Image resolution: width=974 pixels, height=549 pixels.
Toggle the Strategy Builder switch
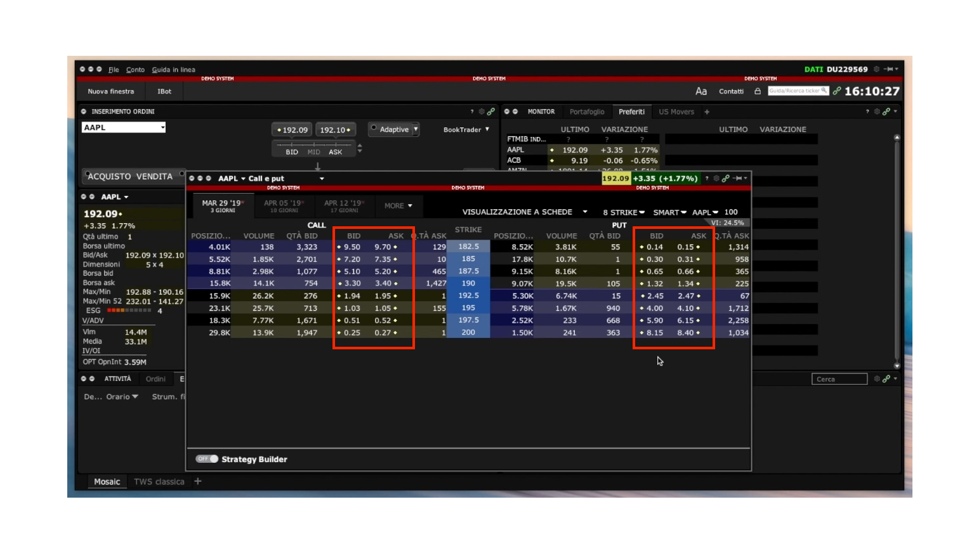pyautogui.click(x=207, y=459)
